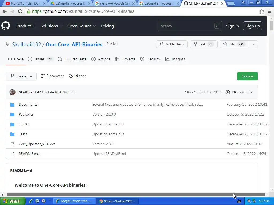
Task: Bookmark this page with the star icon
Action: point(262,11)
